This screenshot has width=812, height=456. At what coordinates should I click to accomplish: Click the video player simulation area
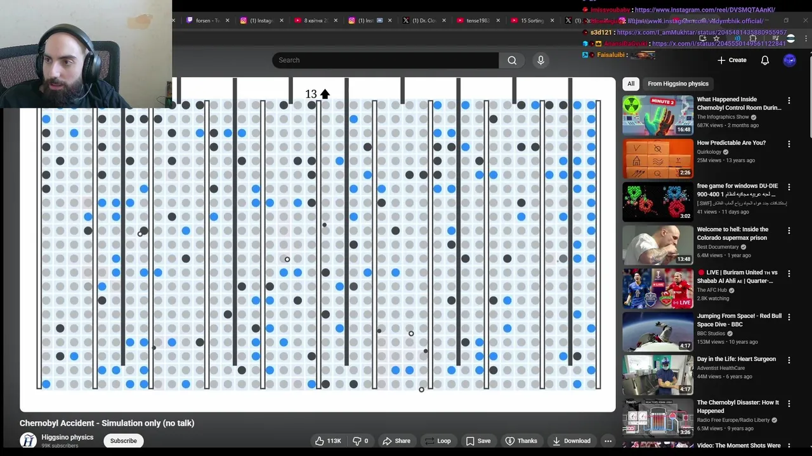317,244
